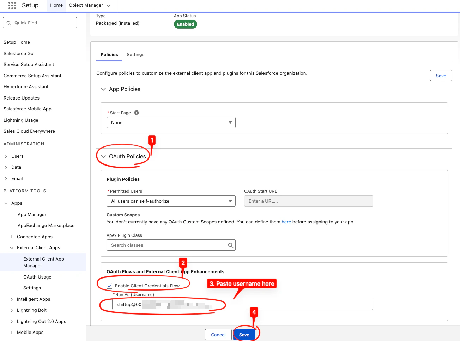
Task: Switch to the Policies tab
Action: click(109, 55)
